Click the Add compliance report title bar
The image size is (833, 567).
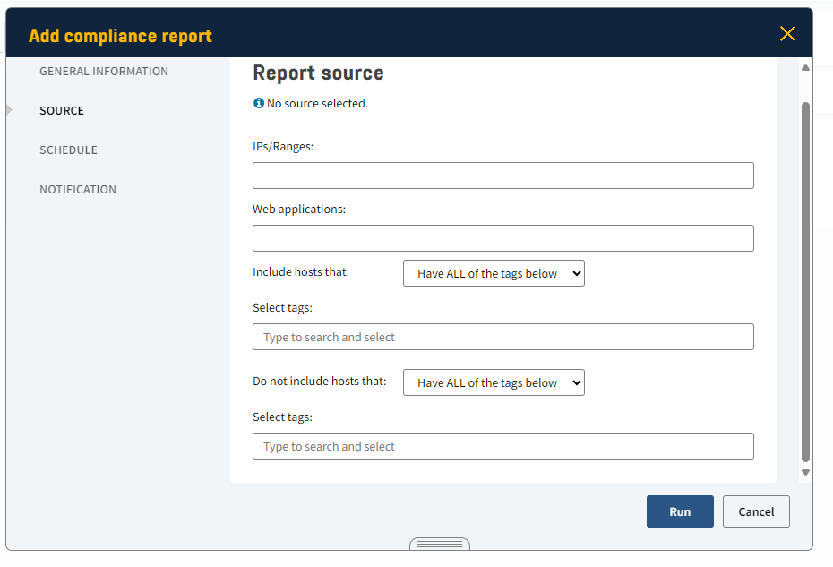point(403,36)
